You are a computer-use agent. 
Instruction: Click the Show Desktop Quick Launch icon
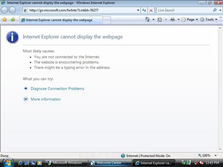point(26,163)
